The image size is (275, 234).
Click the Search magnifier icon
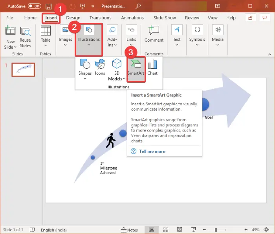click(x=138, y=6)
